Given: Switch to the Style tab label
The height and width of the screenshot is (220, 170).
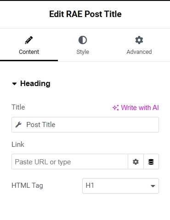Looking at the screenshot, I should click(83, 52).
